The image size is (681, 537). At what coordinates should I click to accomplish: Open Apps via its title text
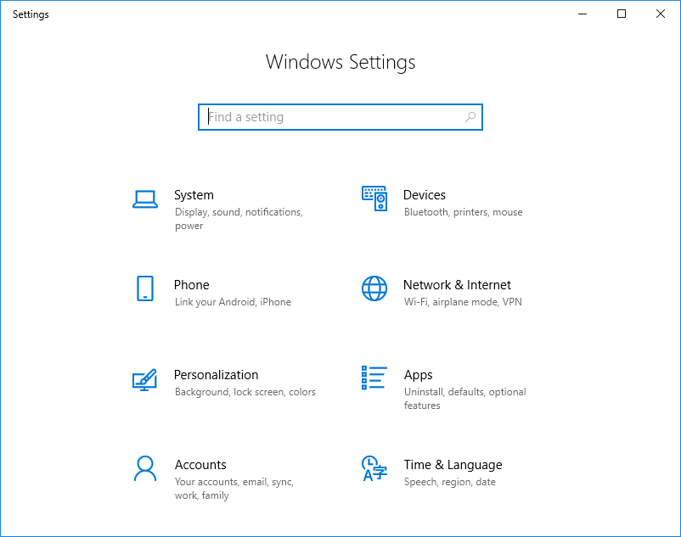(418, 375)
